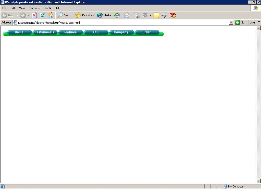Click the Testimonials navbar button

click(45, 32)
